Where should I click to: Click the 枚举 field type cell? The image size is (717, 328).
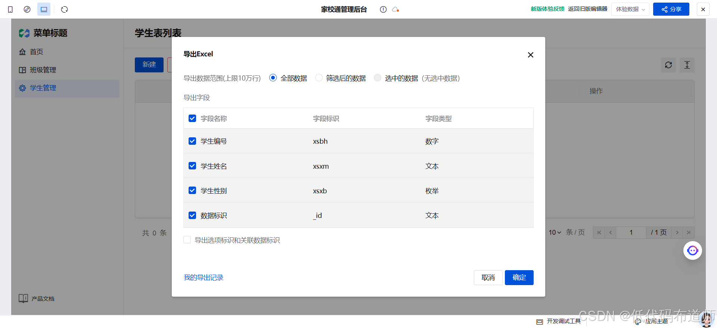tap(432, 191)
